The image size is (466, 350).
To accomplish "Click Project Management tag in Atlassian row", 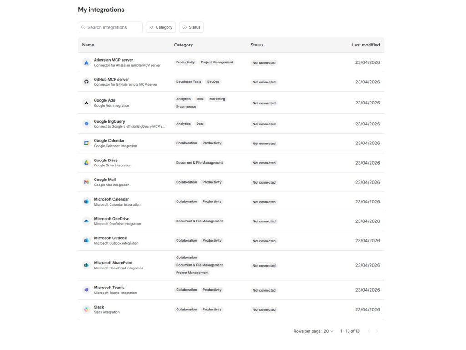I will pyautogui.click(x=217, y=62).
